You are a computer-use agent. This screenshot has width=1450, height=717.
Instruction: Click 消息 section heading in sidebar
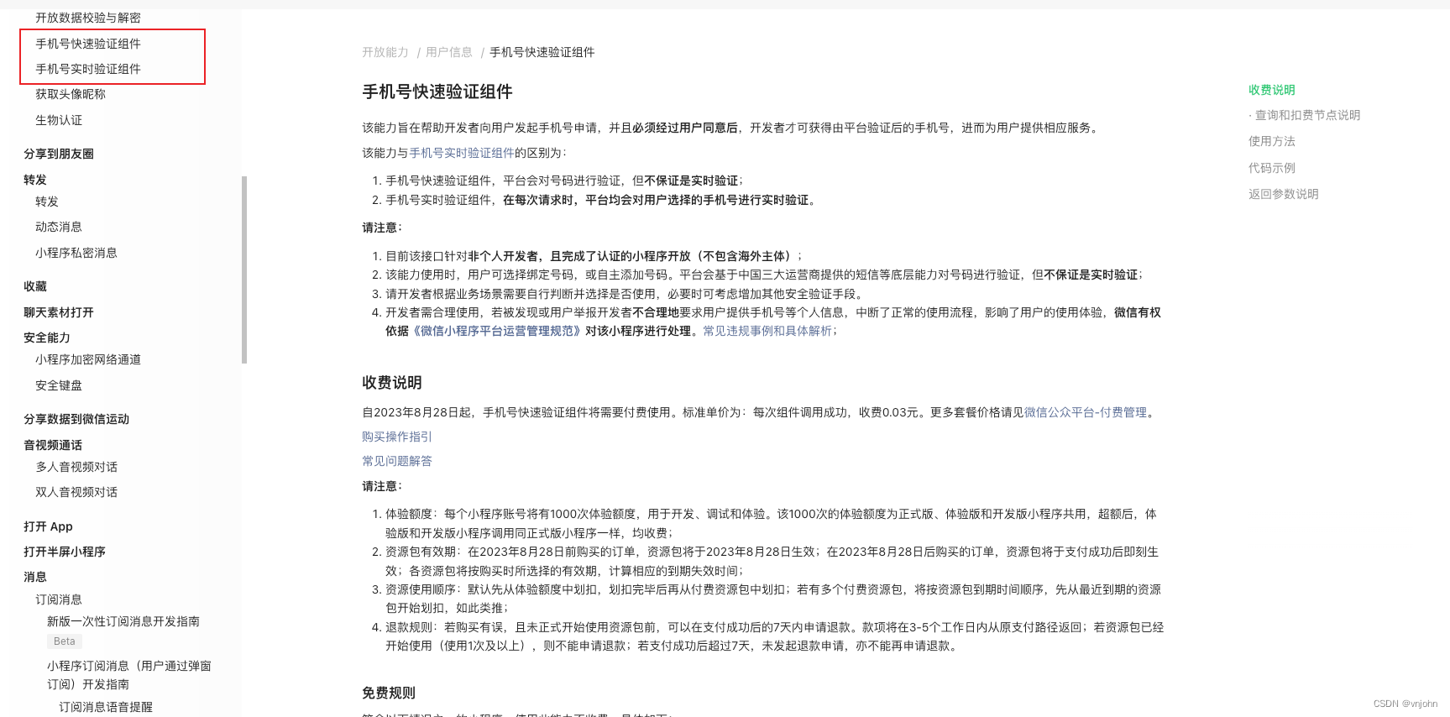pos(35,577)
